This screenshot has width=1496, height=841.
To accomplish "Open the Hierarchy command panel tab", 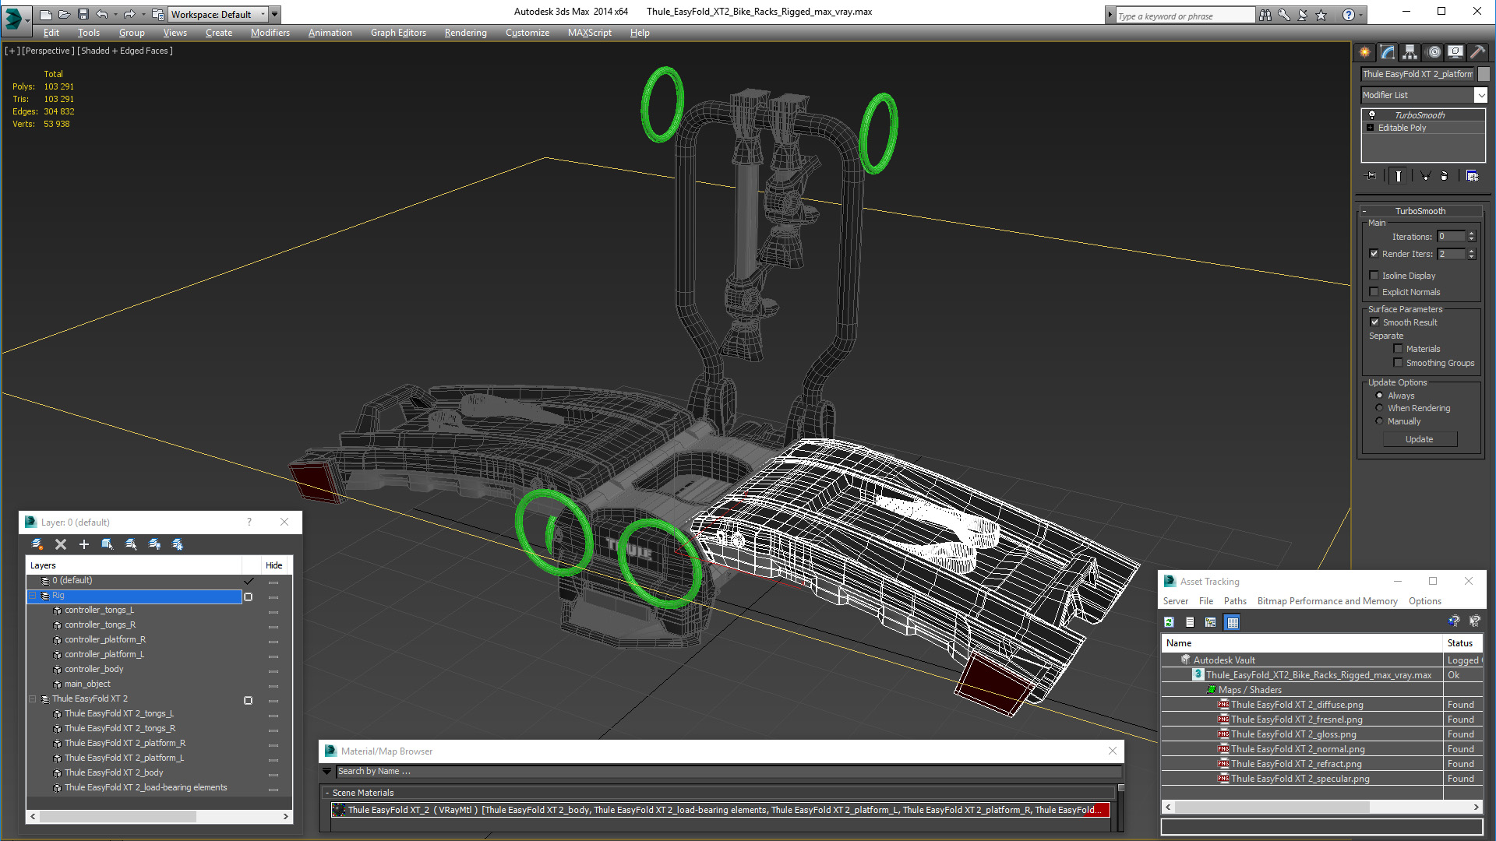I will coord(1410,52).
